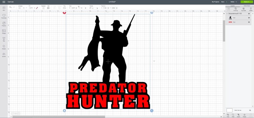Edit the Width size field

click(x=73, y=8)
